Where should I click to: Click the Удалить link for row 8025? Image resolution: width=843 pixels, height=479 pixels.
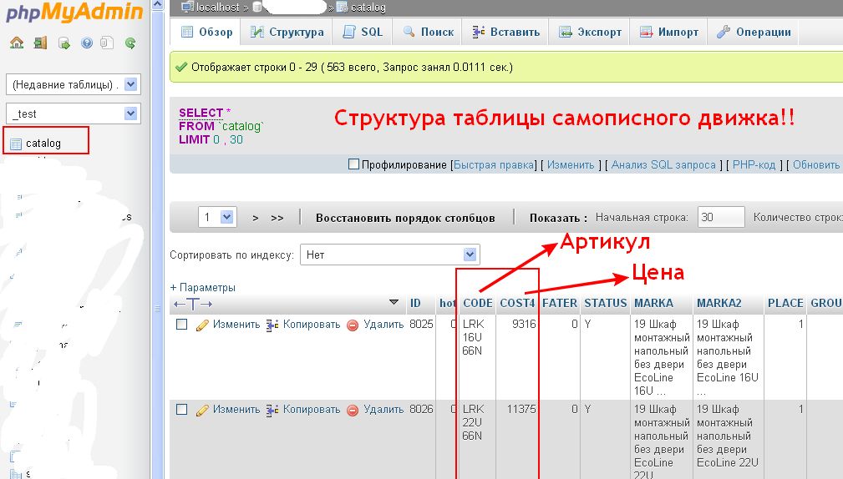tap(383, 325)
